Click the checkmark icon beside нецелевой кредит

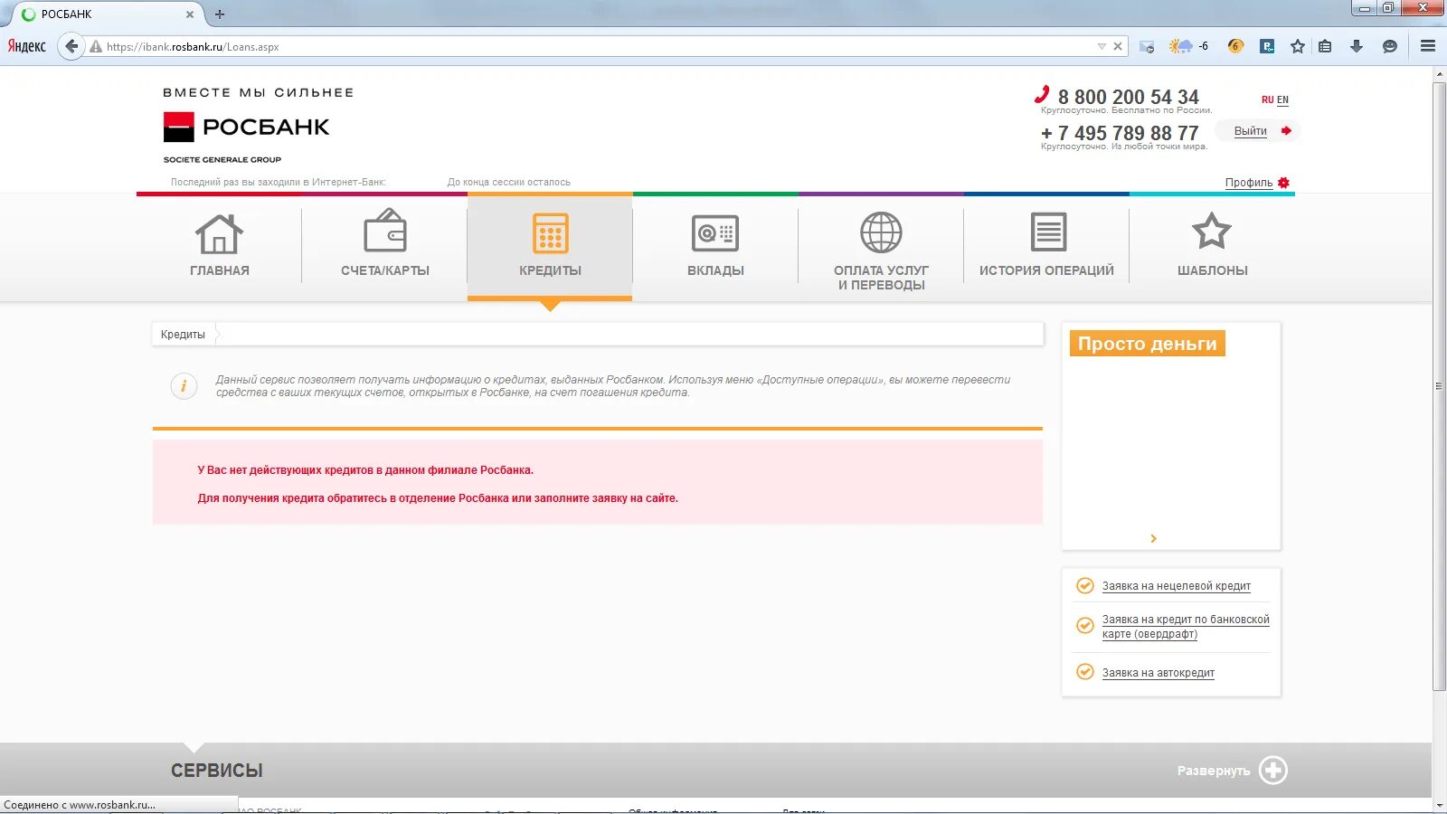point(1084,585)
